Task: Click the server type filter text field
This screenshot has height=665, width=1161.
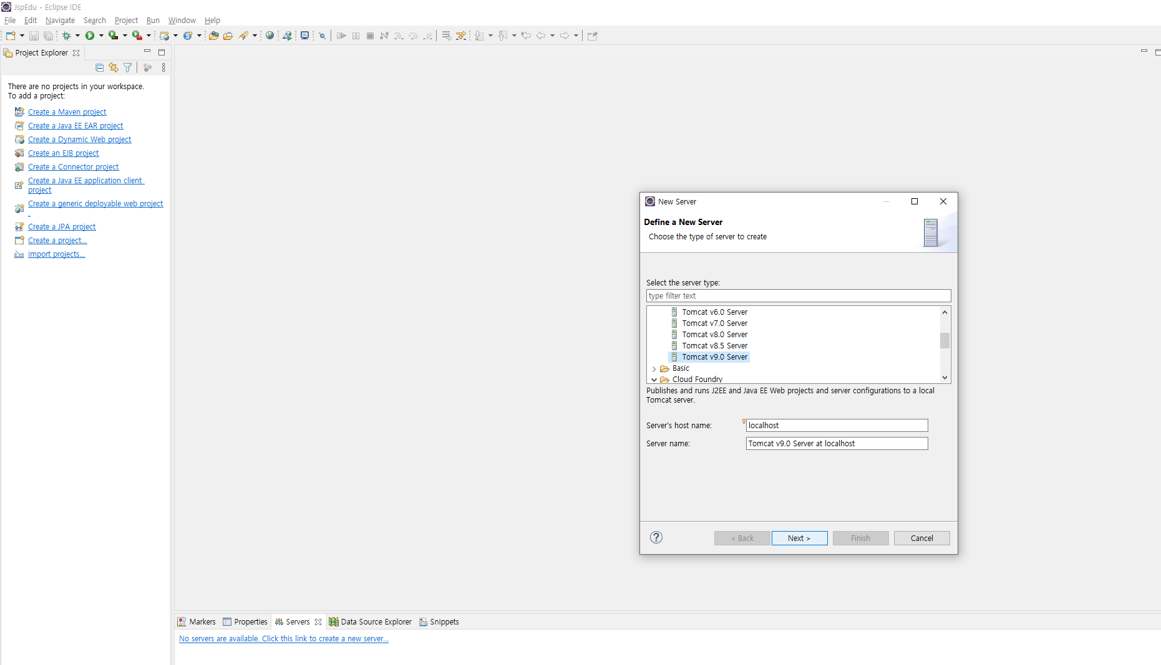Action: pos(799,296)
